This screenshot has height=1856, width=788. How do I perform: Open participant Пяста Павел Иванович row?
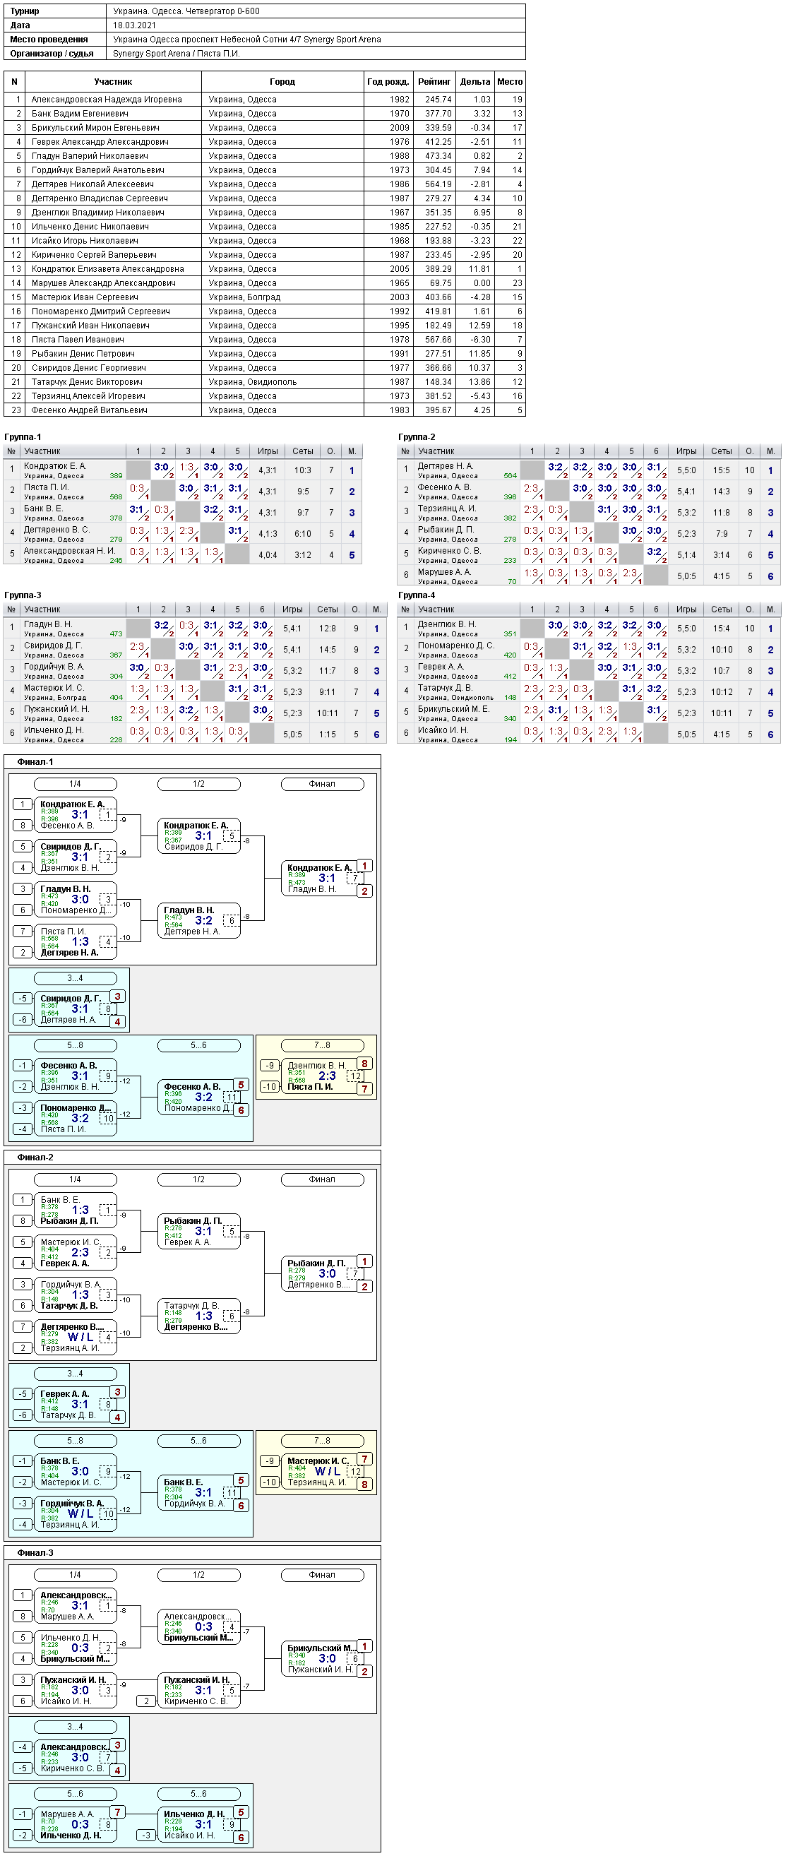[x=265, y=340]
